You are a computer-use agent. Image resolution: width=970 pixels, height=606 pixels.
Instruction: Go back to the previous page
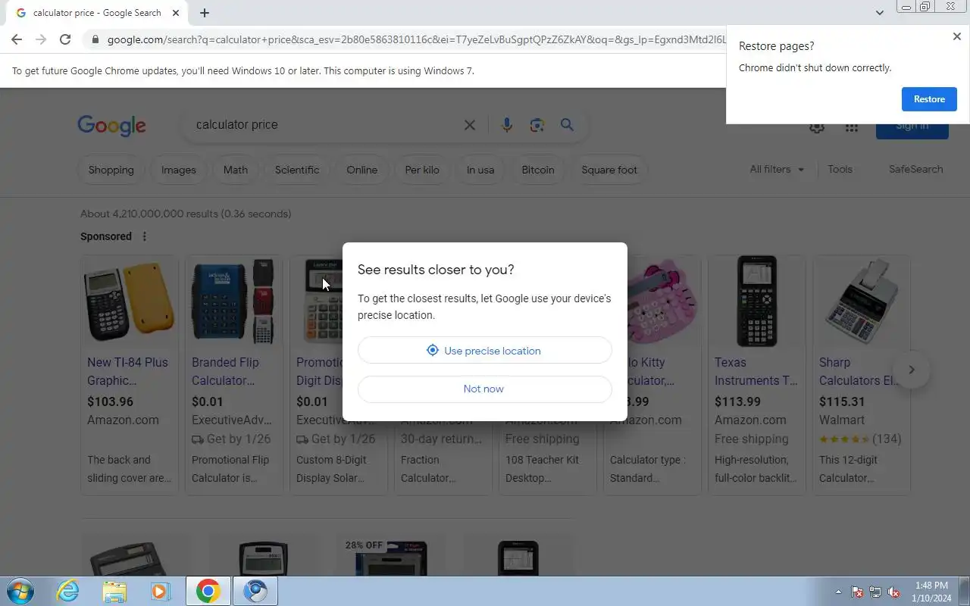point(17,39)
